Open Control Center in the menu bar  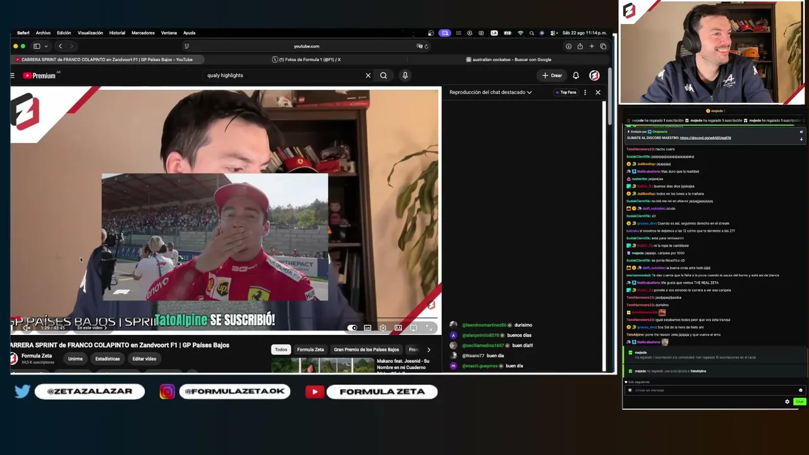point(553,33)
